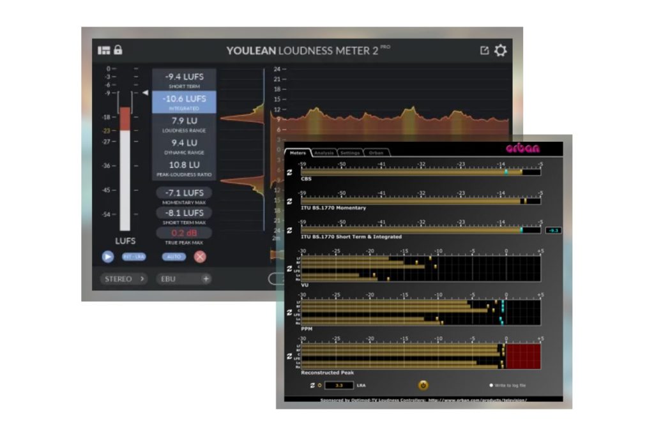Select the Short Term -9.4 LUFS readout
This screenshot has height=436, width=654.
point(184,80)
